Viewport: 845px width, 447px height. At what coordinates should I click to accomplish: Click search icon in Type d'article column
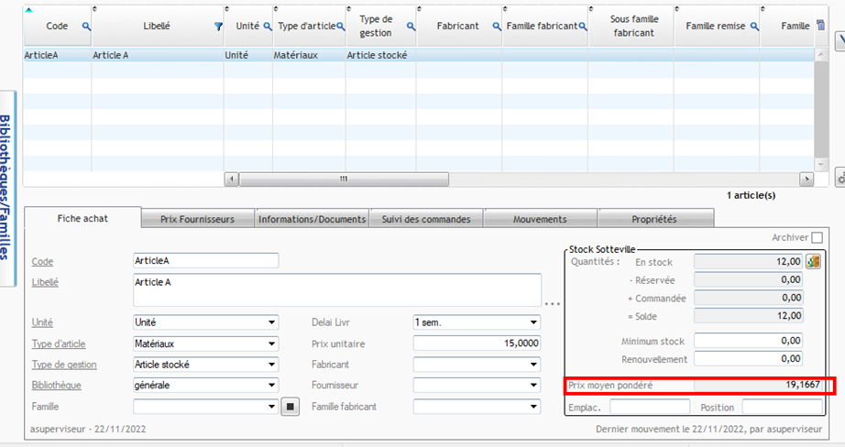click(340, 27)
